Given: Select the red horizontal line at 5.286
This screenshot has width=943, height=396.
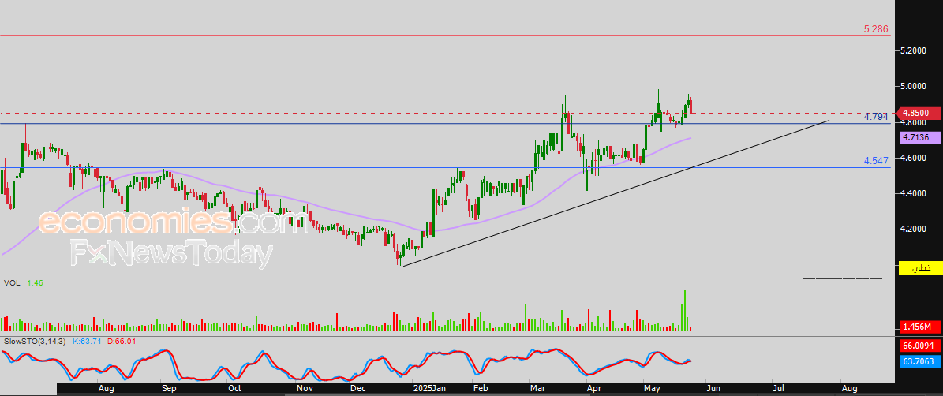Looking at the screenshot, I should pyautogui.click(x=445, y=36).
